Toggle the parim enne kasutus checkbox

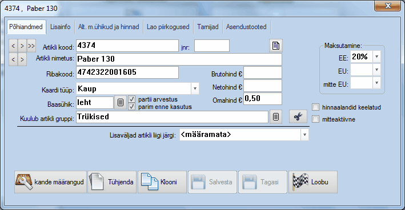(x=132, y=107)
